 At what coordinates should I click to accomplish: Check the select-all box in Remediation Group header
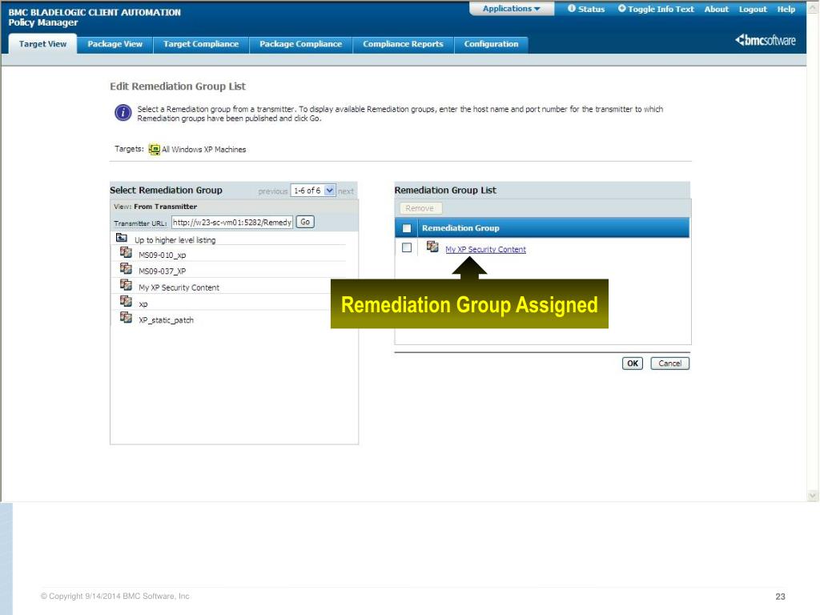(407, 228)
